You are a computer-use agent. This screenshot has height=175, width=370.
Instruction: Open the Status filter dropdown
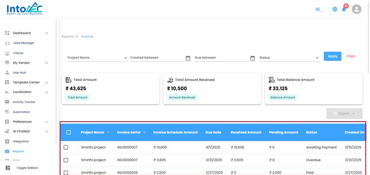(x=290, y=58)
